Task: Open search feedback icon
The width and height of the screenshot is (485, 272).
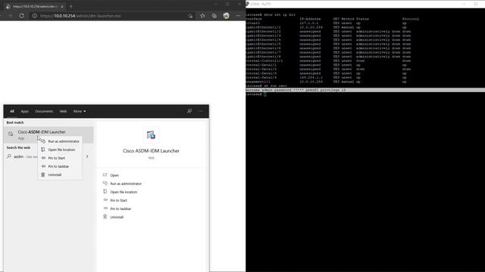Action: pos(189,111)
